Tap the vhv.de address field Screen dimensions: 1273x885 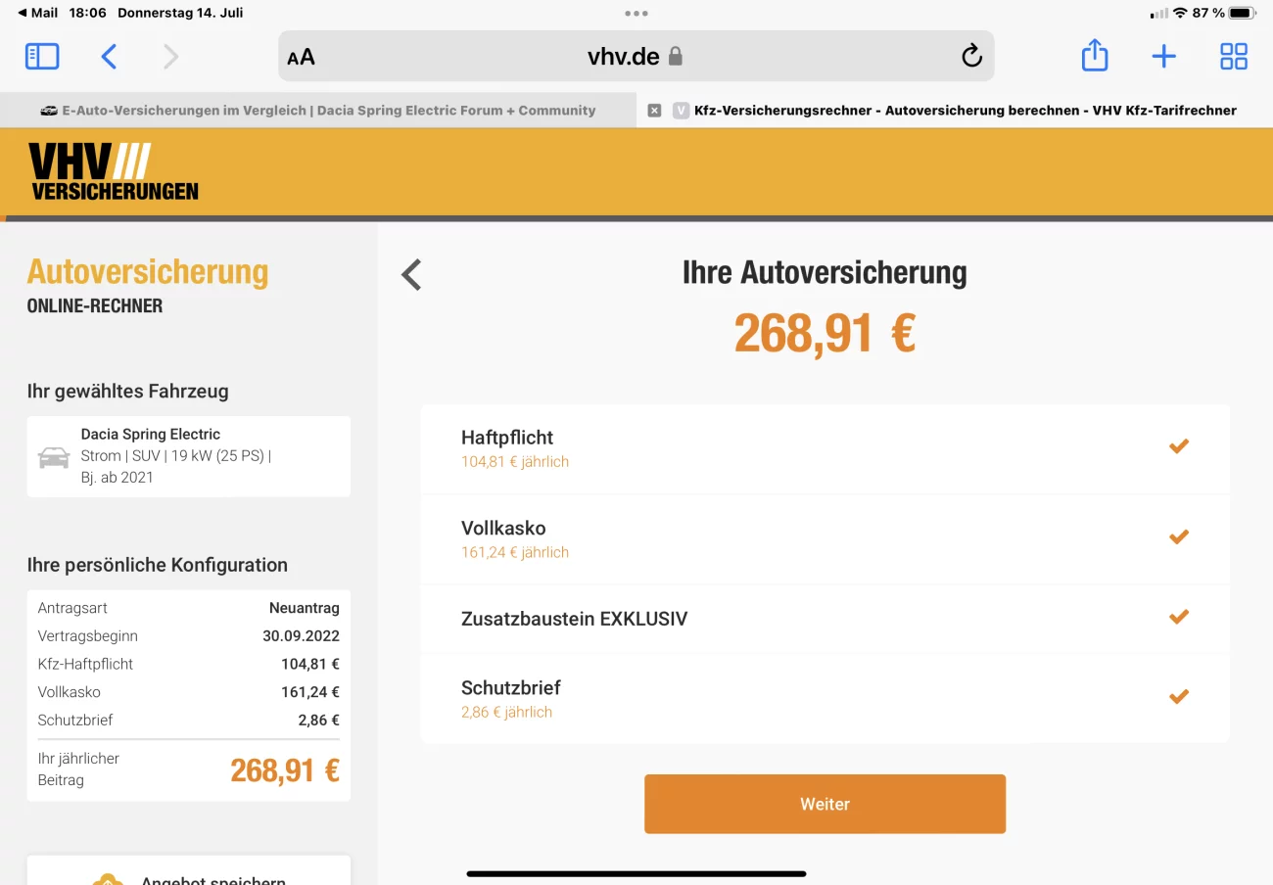636,56
